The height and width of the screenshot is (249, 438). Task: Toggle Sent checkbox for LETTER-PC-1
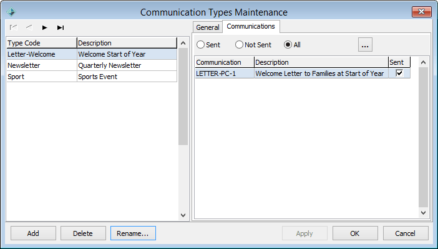point(399,73)
